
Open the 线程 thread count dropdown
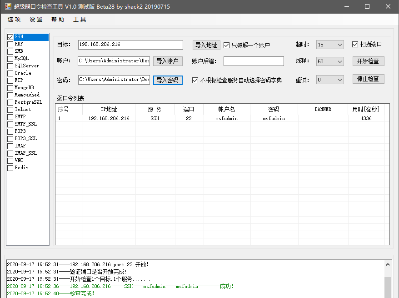point(330,61)
